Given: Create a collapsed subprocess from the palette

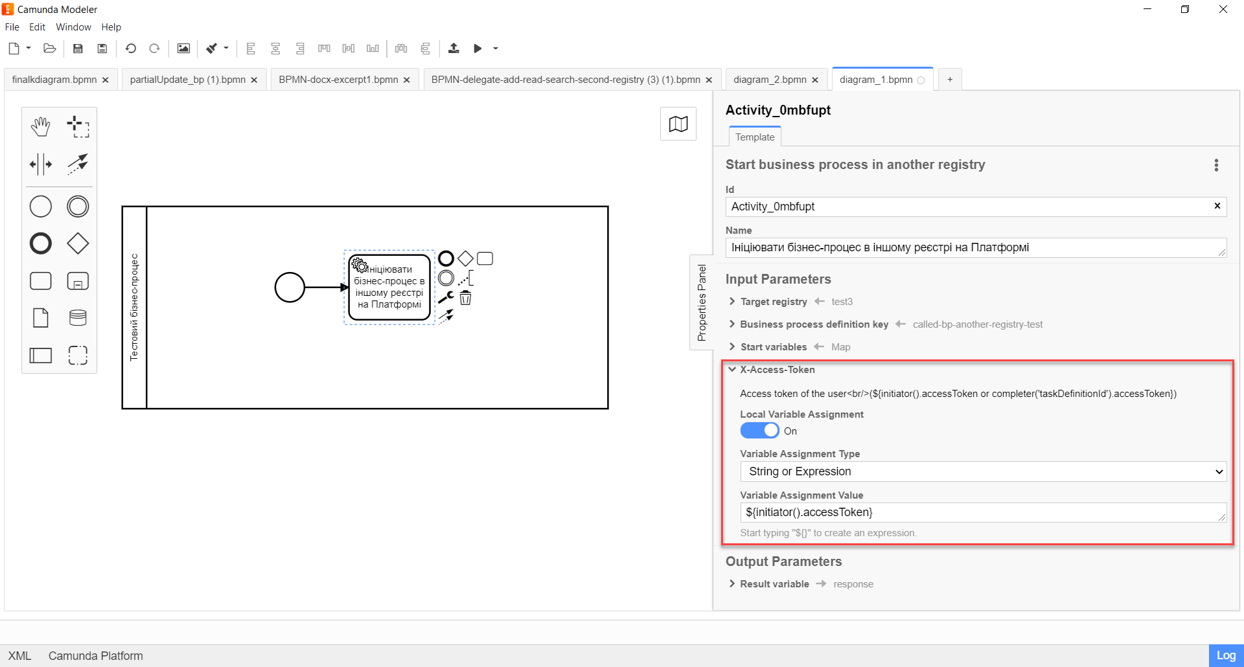Looking at the screenshot, I should (78, 281).
